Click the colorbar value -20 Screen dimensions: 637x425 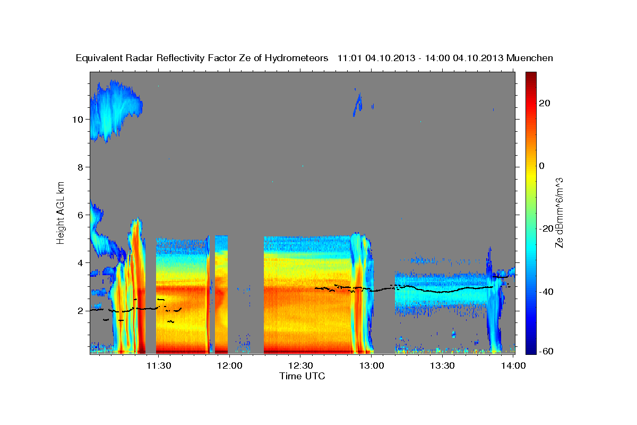click(x=546, y=228)
